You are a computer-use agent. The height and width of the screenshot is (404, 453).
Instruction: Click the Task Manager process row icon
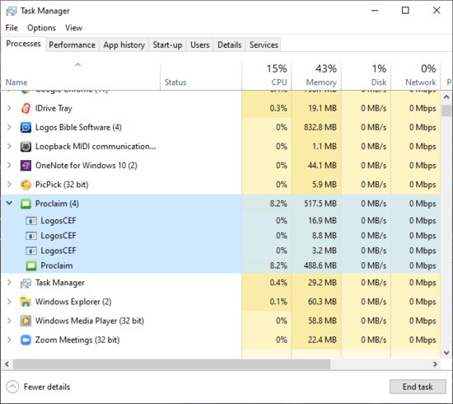click(x=26, y=283)
